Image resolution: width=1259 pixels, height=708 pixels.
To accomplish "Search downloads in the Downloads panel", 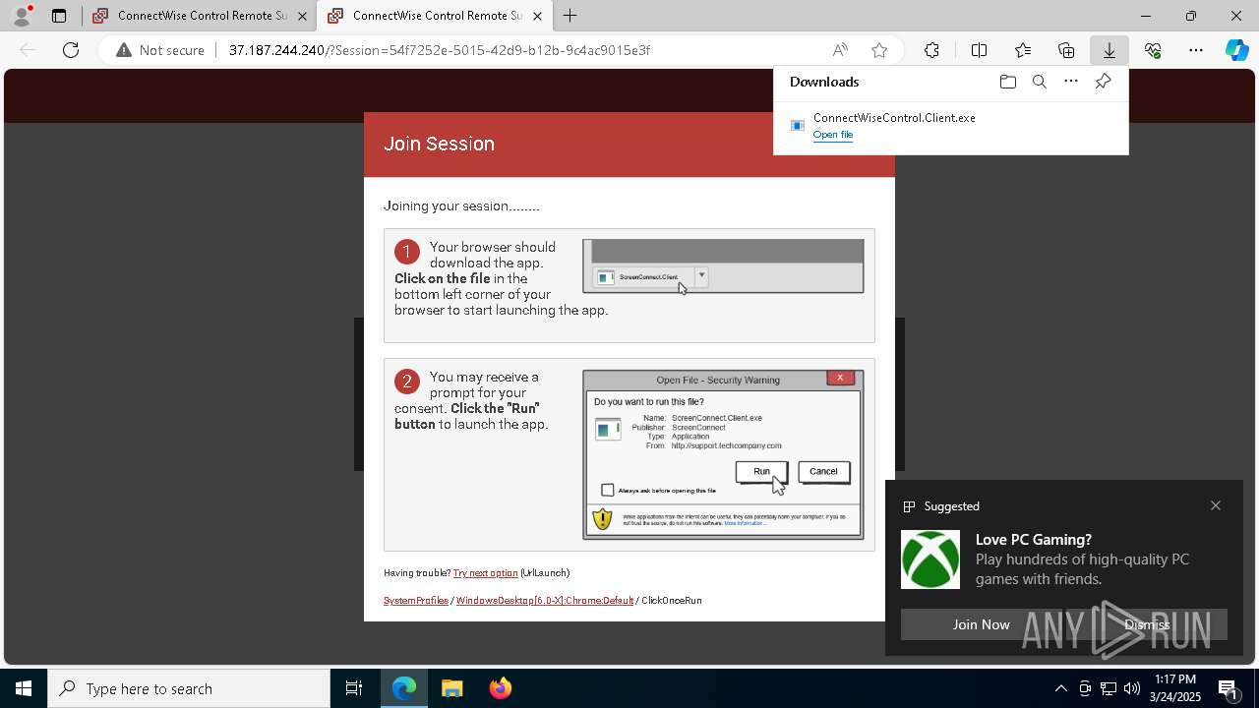I will 1040,82.
